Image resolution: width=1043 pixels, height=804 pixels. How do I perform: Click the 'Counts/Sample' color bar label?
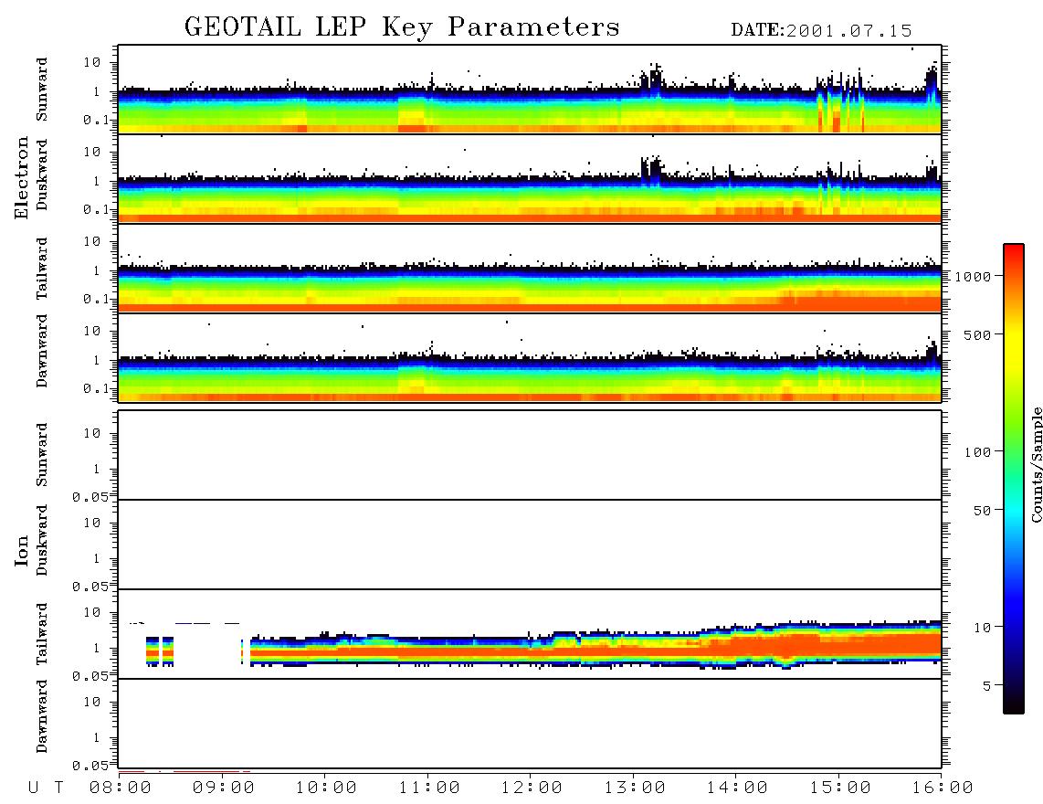(1036, 464)
